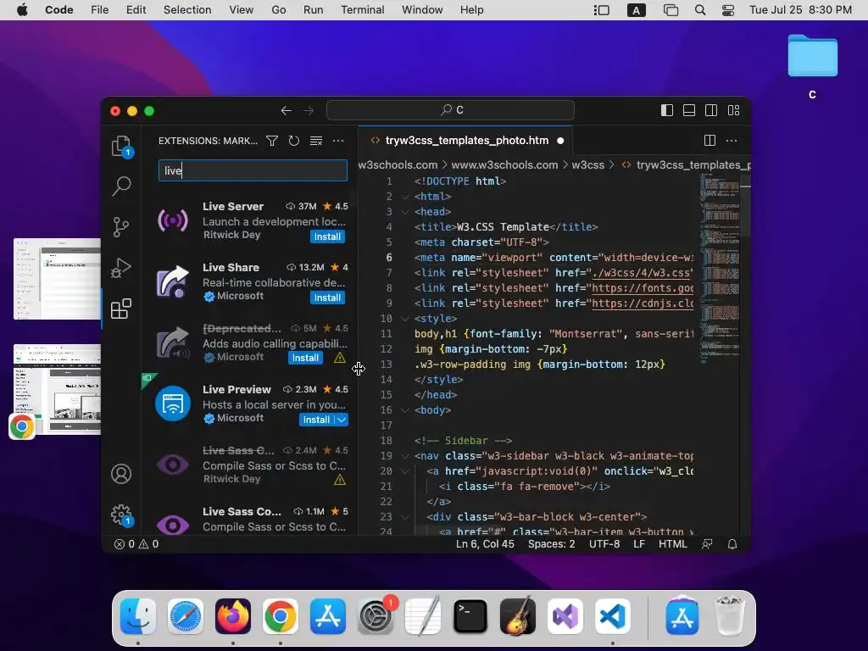
Task: Split the editor to the right
Action: tap(709, 141)
